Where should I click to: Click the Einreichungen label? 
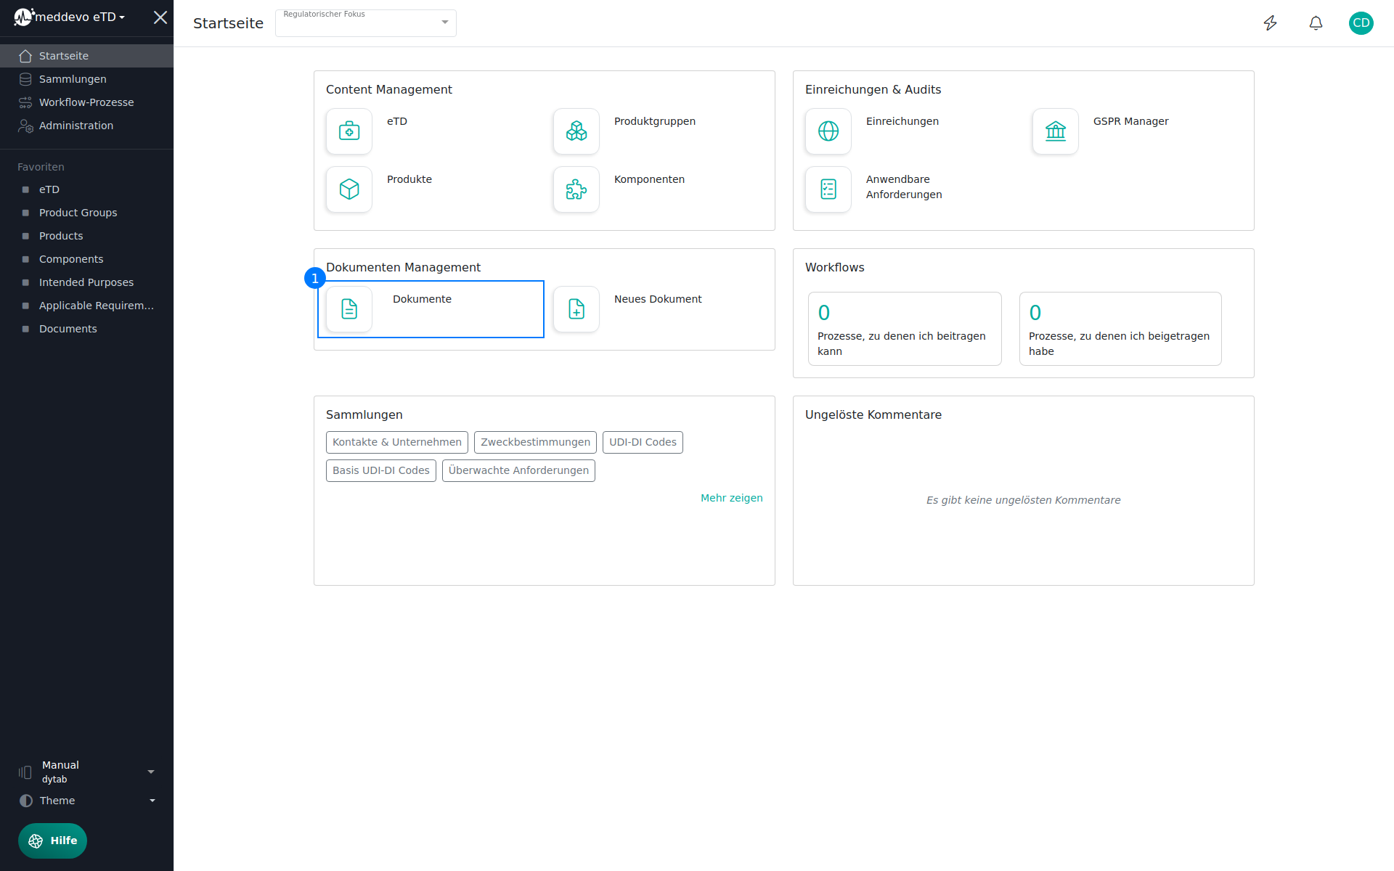[902, 121]
